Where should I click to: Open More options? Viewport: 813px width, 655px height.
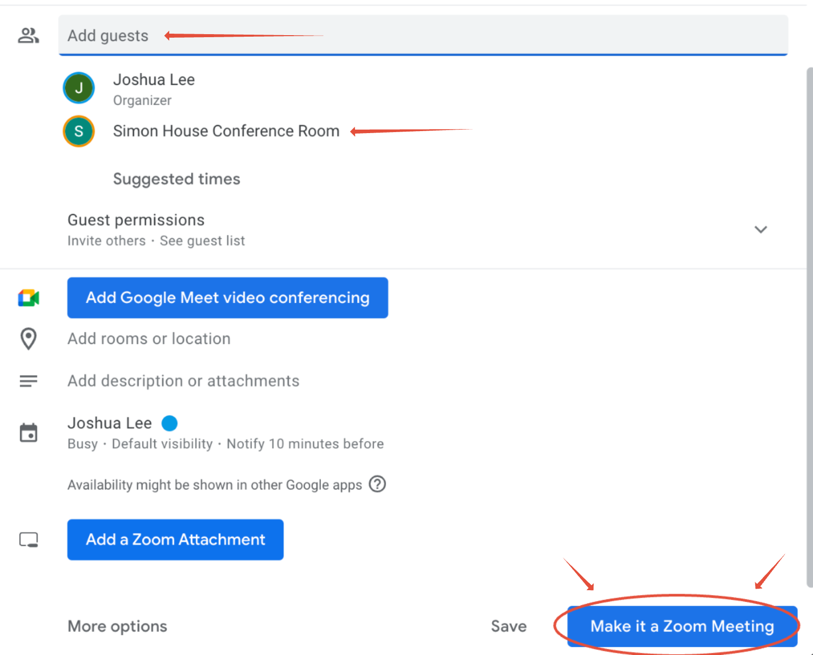pos(117,626)
